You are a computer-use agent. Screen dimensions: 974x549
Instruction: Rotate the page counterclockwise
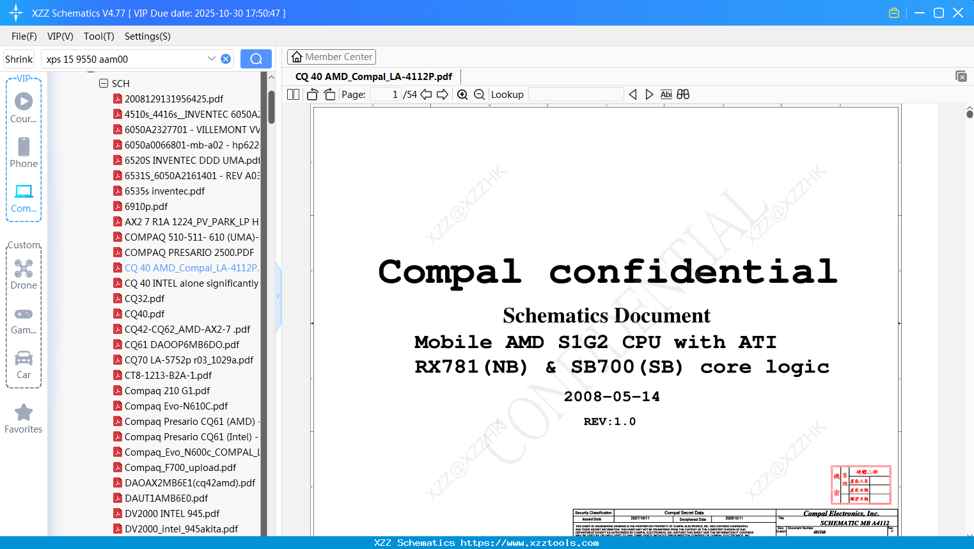313,95
